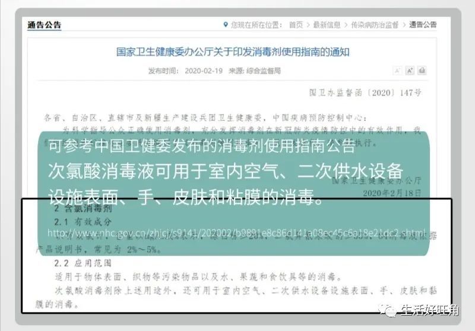This screenshot has height=331, width=475.
Task: Click the overlay text 可参考中国卫健委发布的消毒剂使用指南公告
Action: tap(201, 146)
